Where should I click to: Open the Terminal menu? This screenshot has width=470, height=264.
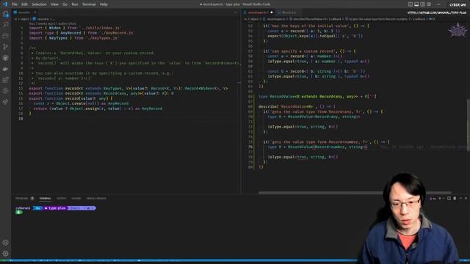point(89,4)
